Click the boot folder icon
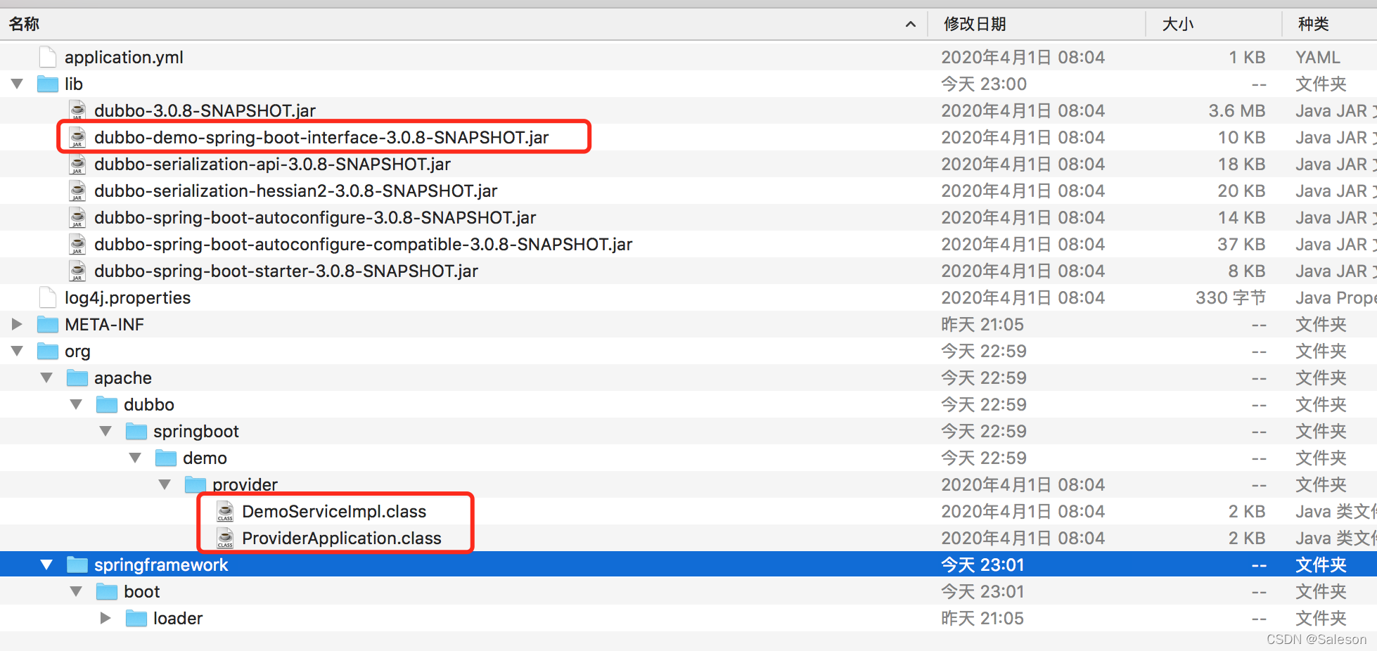This screenshot has height=651, width=1377. (107, 591)
